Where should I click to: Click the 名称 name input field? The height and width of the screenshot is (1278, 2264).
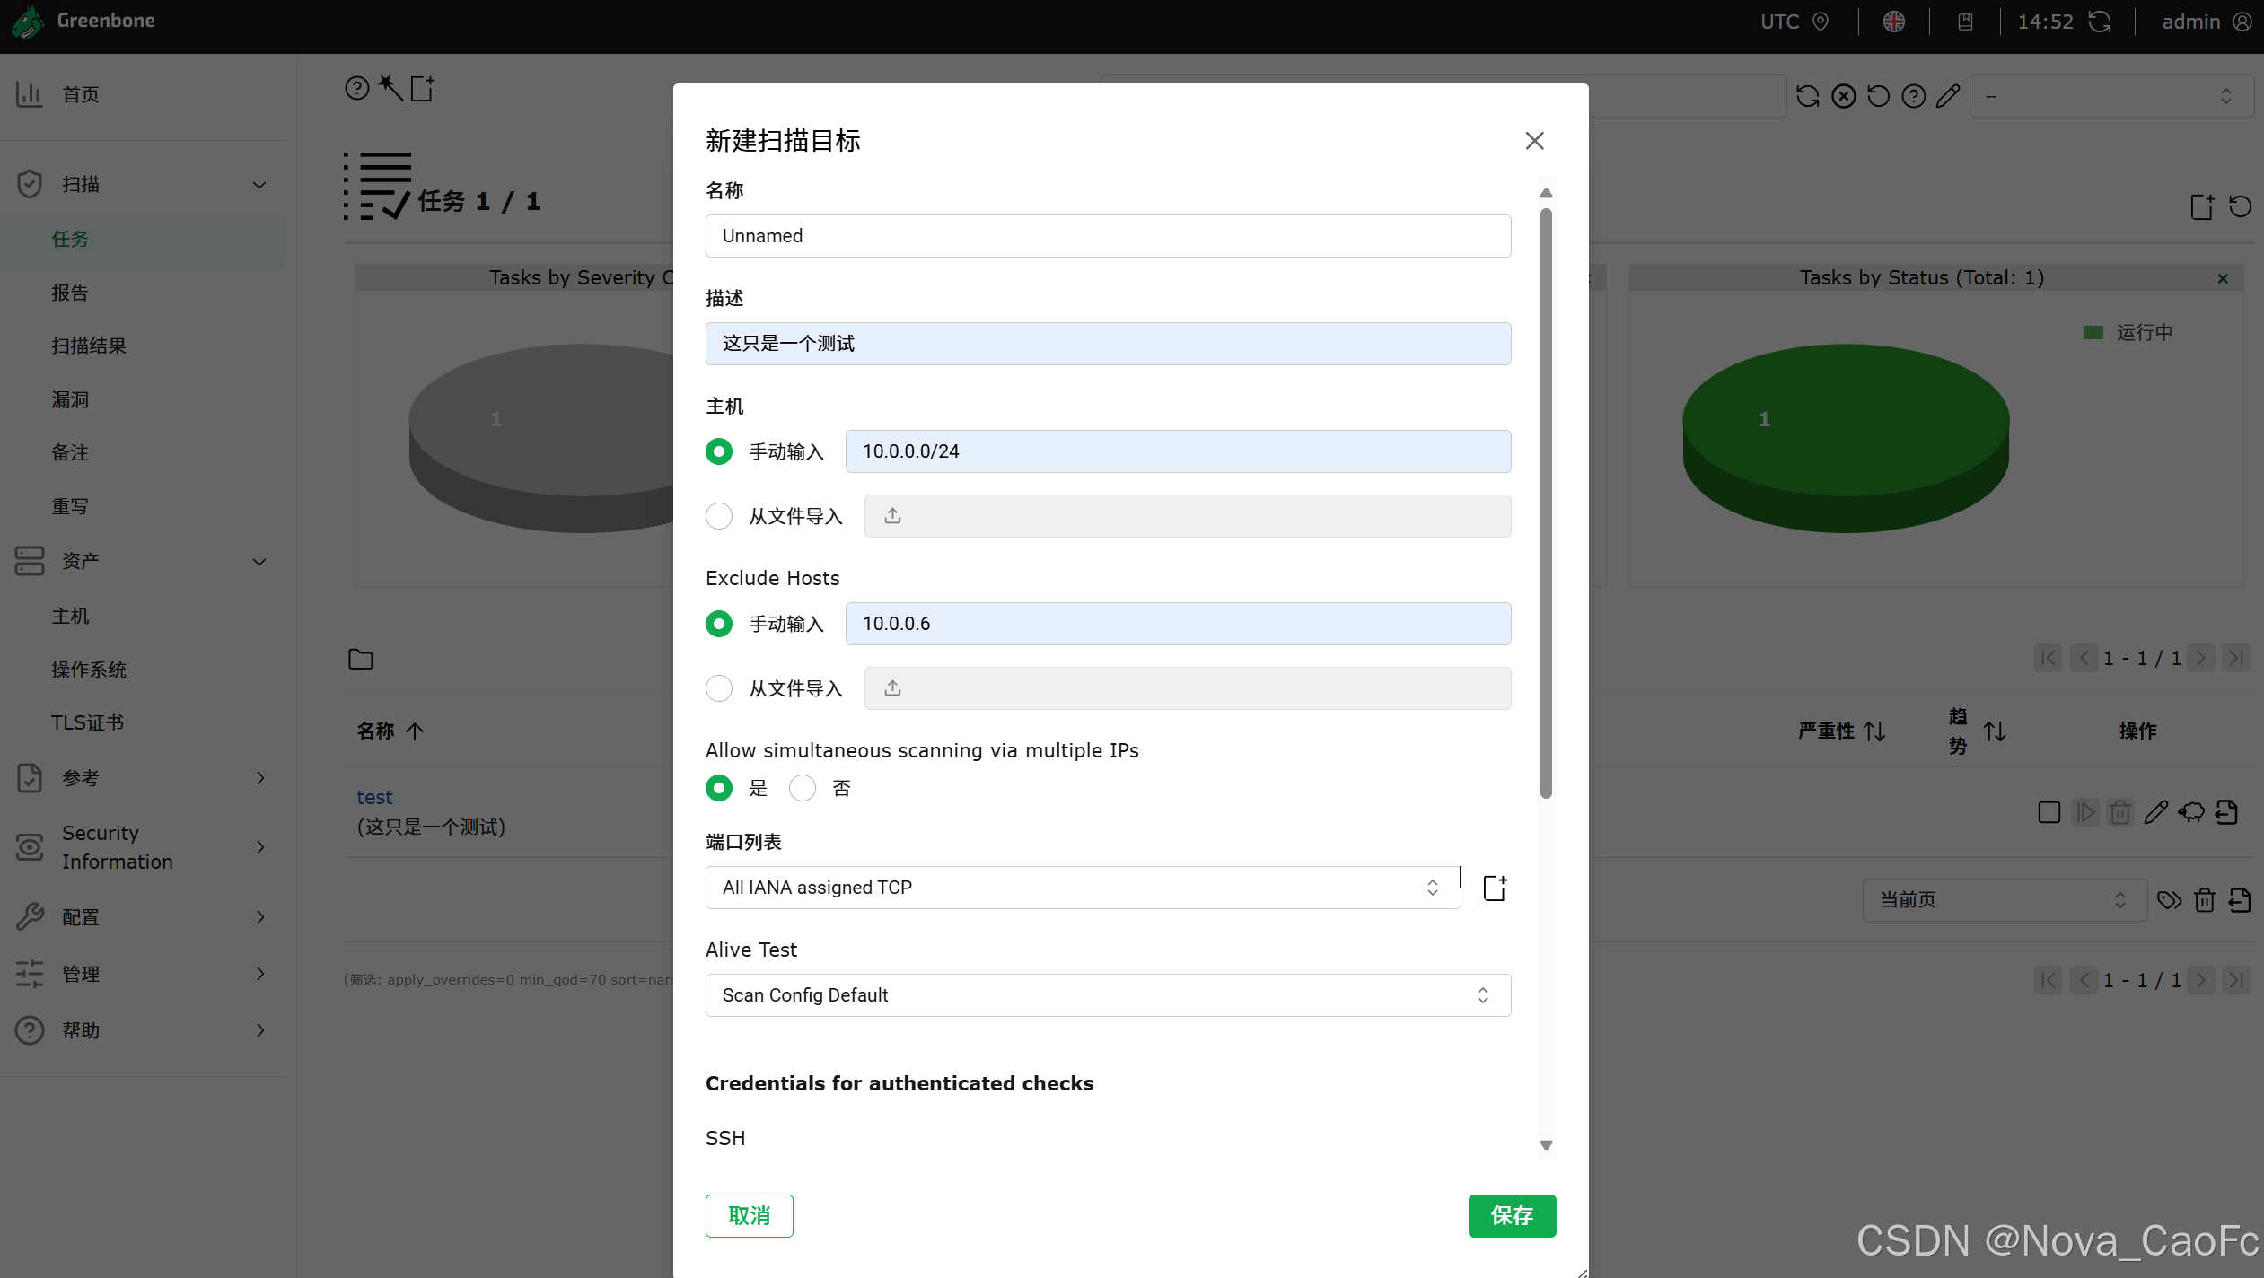tap(1107, 236)
